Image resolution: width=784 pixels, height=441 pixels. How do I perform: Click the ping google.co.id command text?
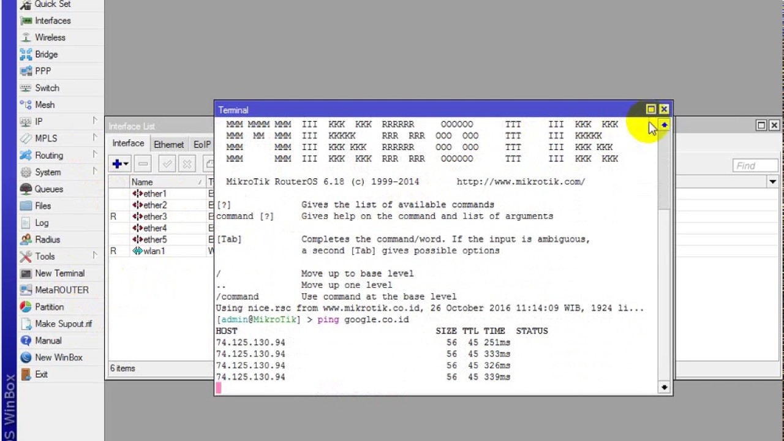click(363, 320)
